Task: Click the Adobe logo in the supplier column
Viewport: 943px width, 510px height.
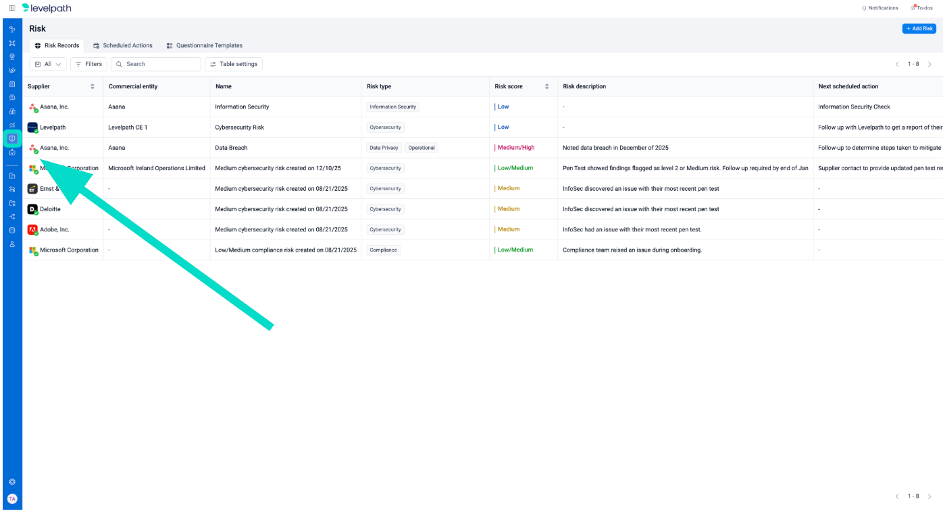Action: [32, 229]
